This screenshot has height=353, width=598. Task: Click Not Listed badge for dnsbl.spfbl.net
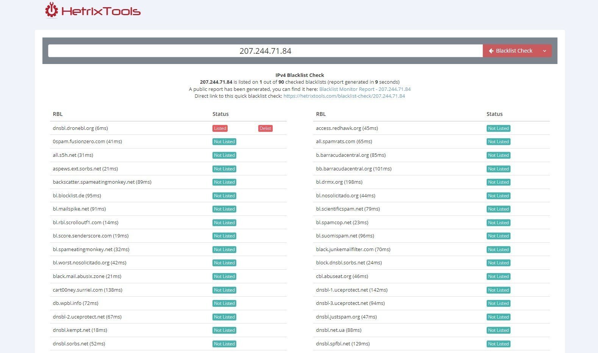click(x=498, y=344)
